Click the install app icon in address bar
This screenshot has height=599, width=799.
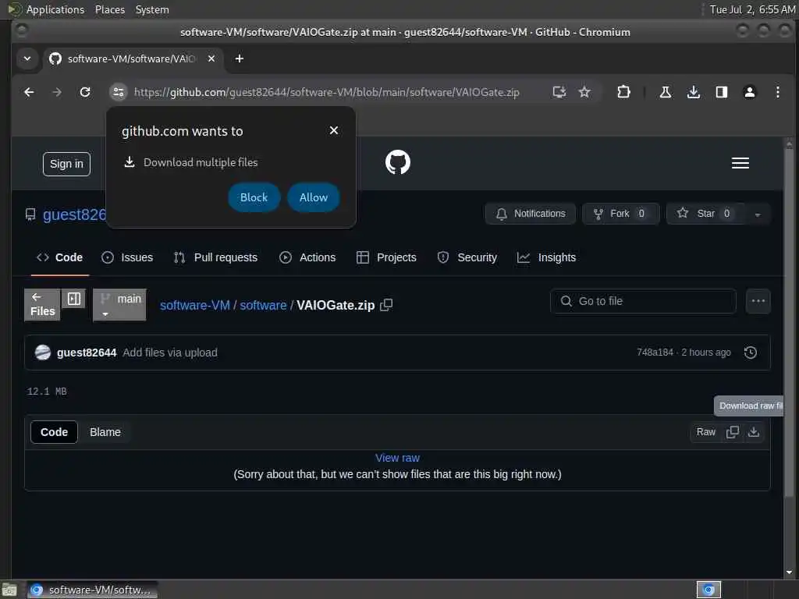[559, 92]
